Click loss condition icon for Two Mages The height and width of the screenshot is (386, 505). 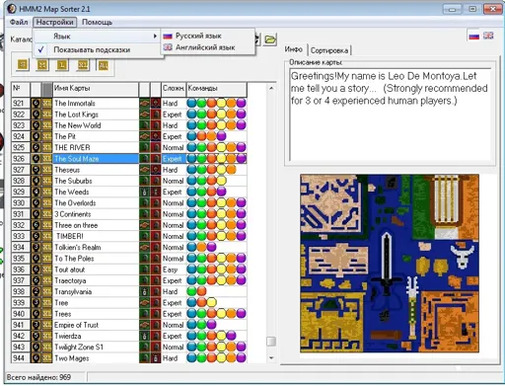pos(156,358)
